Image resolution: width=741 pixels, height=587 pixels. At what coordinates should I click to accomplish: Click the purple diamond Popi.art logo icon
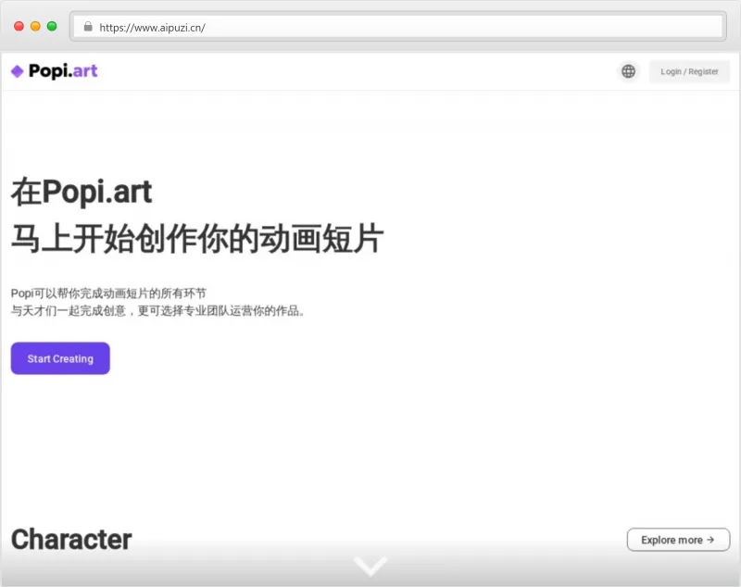pos(19,70)
